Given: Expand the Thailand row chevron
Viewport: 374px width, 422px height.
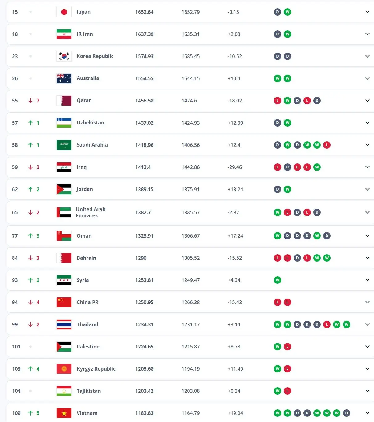Looking at the screenshot, I should (367, 324).
